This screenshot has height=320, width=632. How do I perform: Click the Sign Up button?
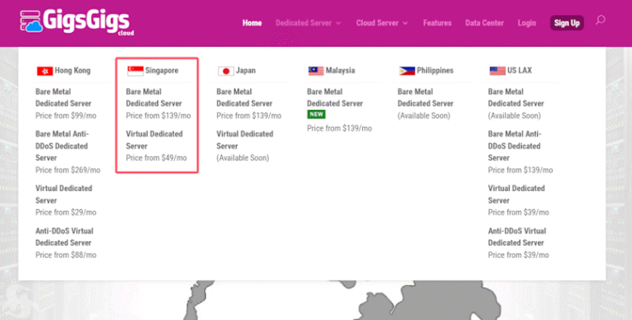(x=567, y=23)
